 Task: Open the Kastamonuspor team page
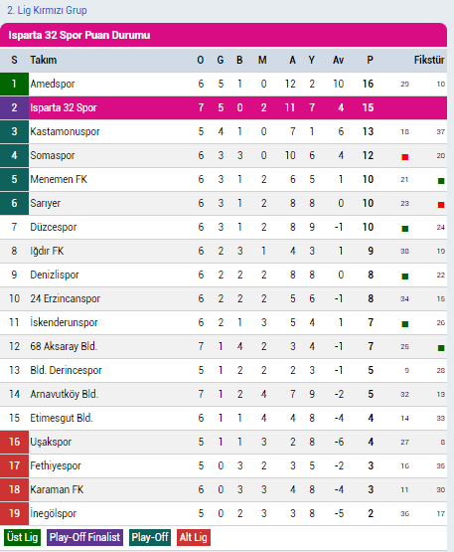coord(65,131)
